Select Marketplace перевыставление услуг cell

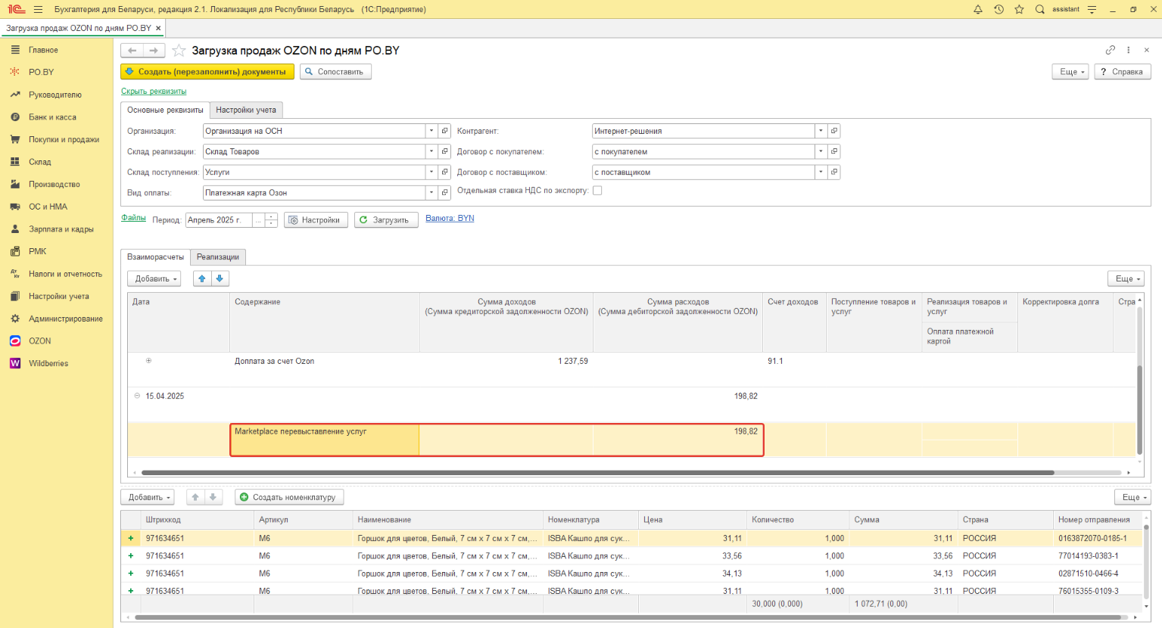(325, 440)
